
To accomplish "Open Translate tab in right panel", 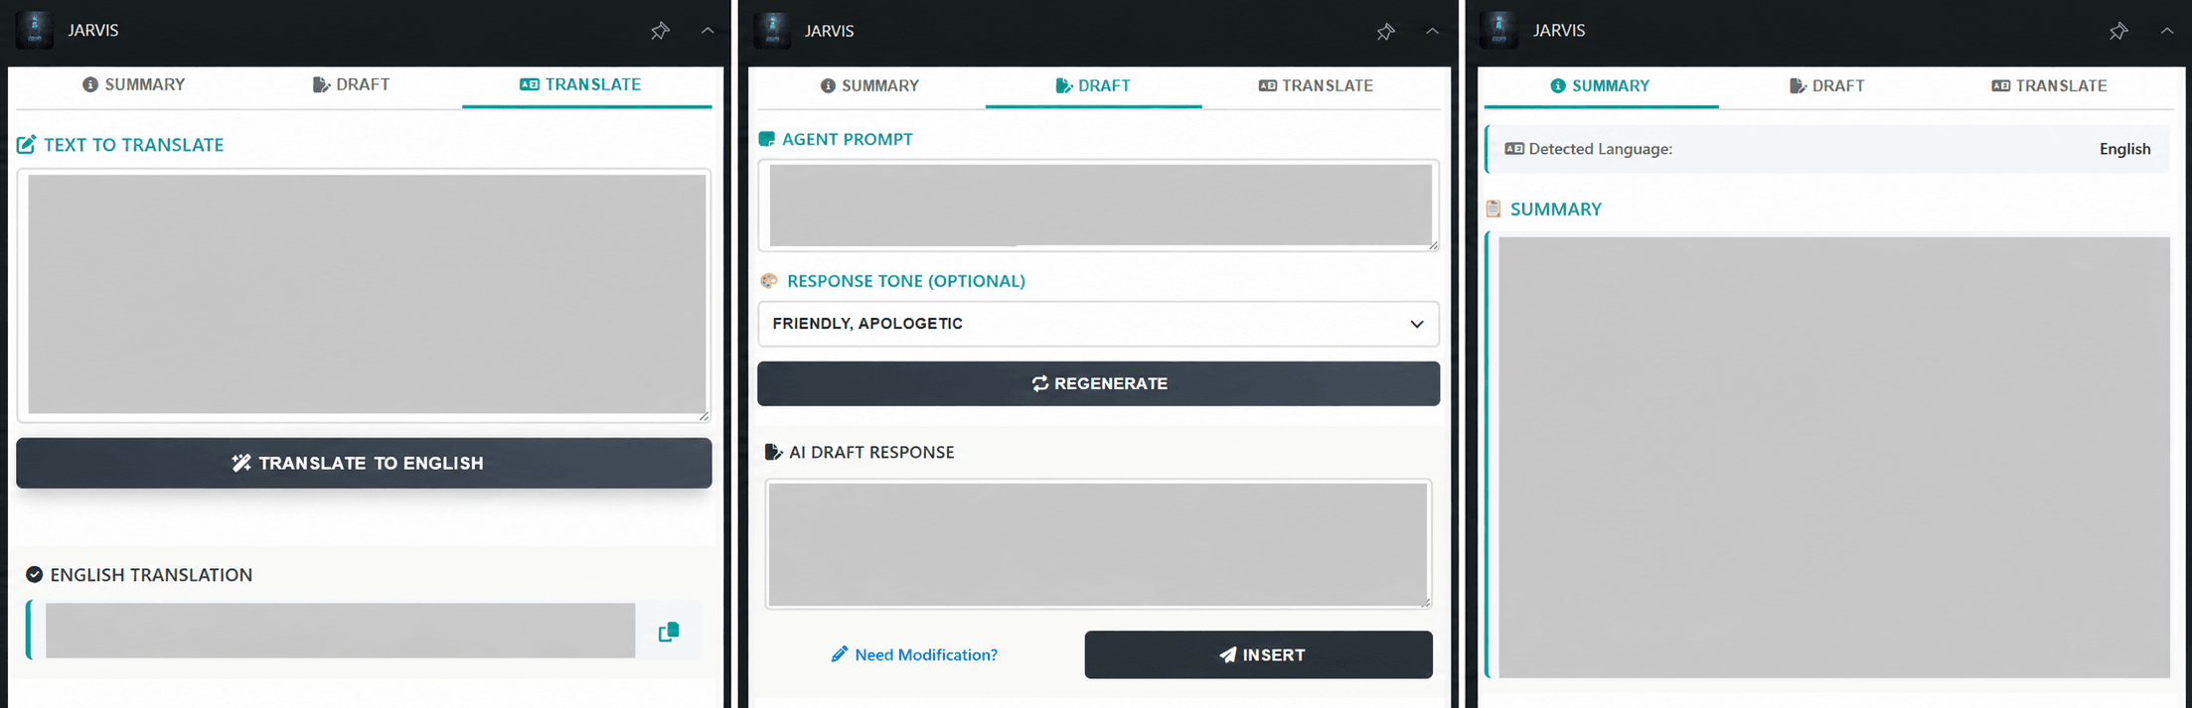I will (x=2049, y=85).
